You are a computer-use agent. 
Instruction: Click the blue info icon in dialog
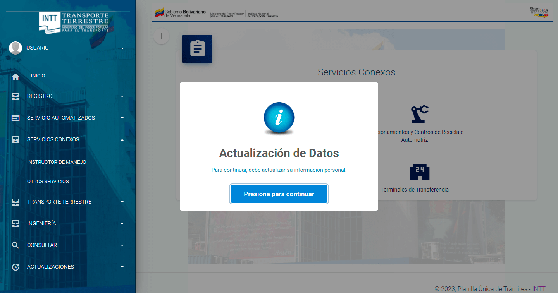click(x=279, y=118)
